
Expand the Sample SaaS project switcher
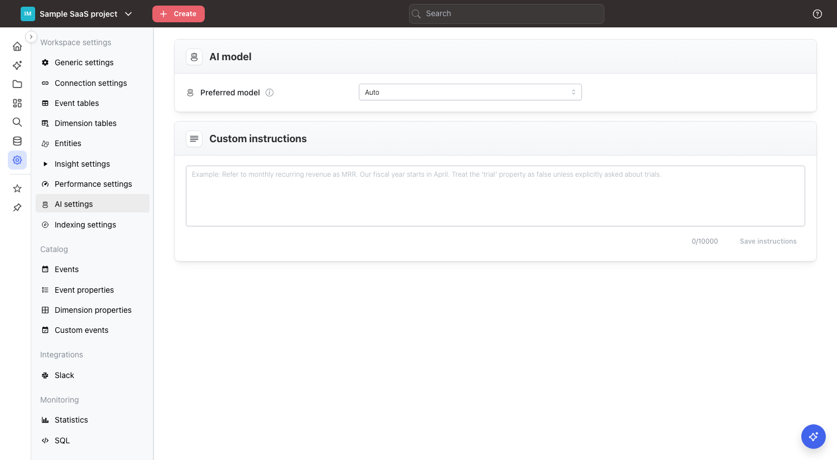coord(78,14)
